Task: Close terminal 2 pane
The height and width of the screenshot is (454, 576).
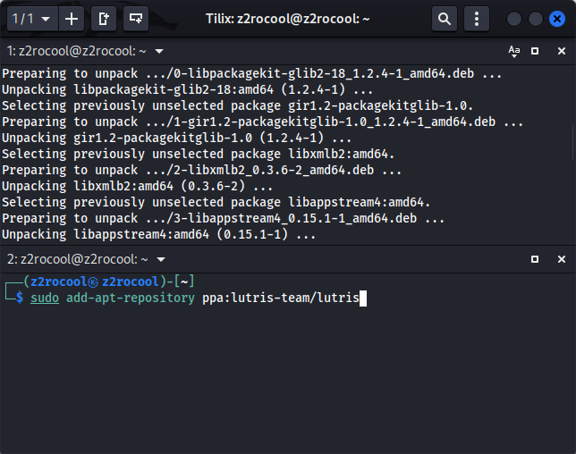Action: (562, 259)
